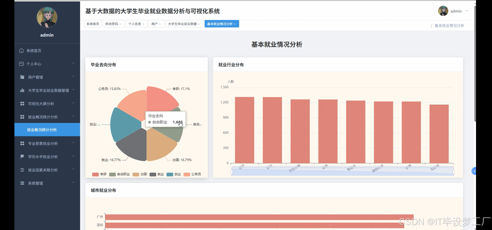This screenshot has height=230, width=492.
Task: Click the 出国 pie slice
Action: (x=159, y=145)
